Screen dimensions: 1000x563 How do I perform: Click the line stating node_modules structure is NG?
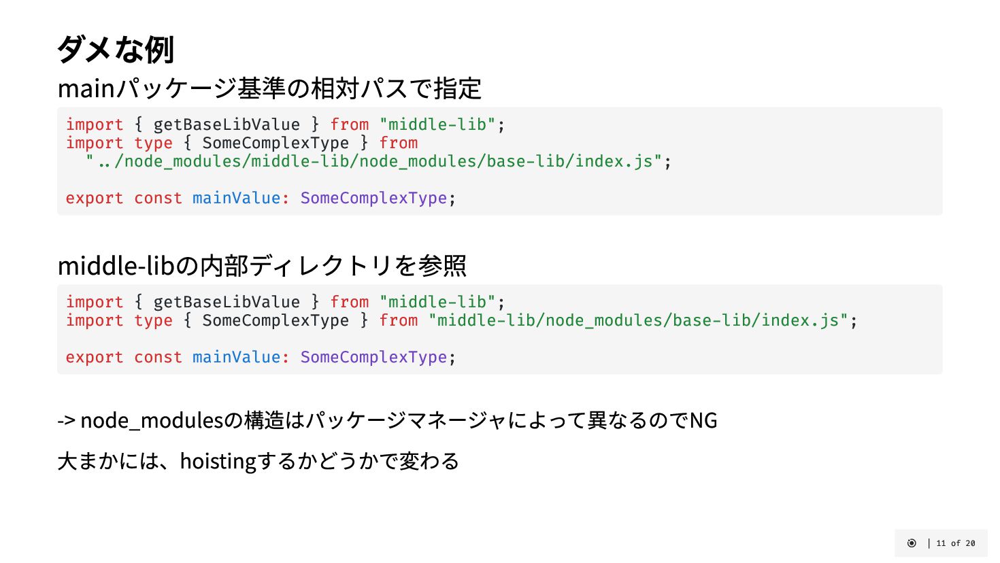pyautogui.click(x=387, y=420)
